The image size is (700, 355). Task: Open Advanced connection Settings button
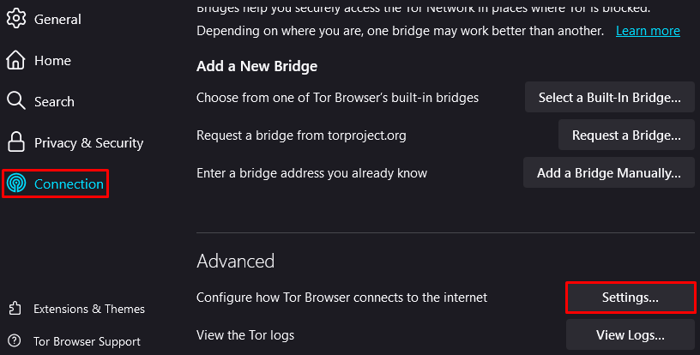tap(630, 297)
